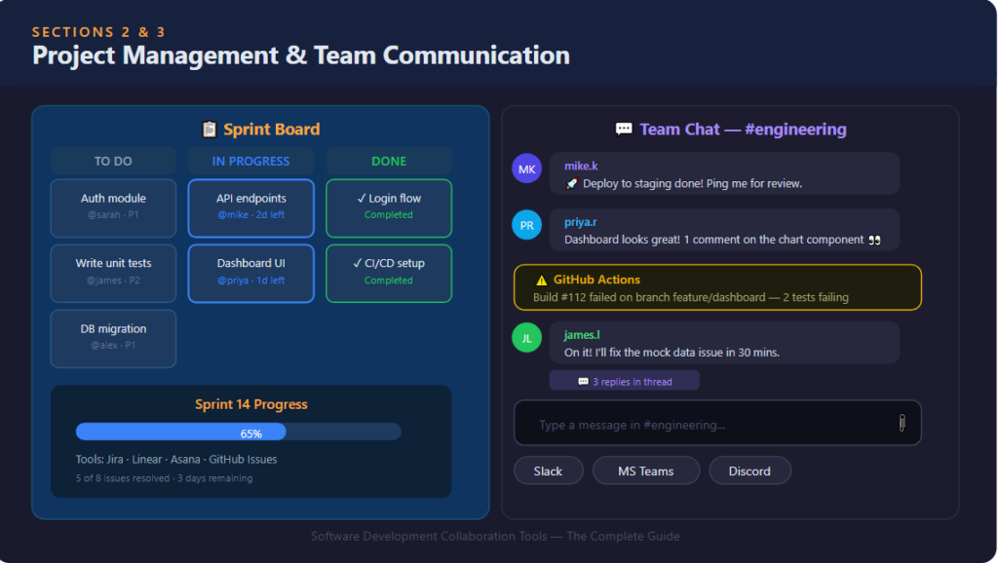This screenshot has width=998, height=563.
Task: Click the JL avatar of james.l
Action: coord(527,338)
